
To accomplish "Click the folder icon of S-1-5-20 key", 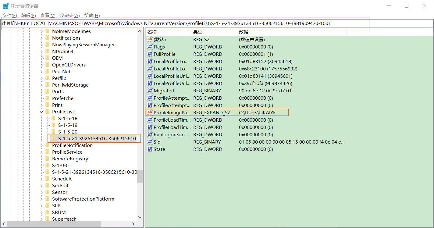I will 53,132.
